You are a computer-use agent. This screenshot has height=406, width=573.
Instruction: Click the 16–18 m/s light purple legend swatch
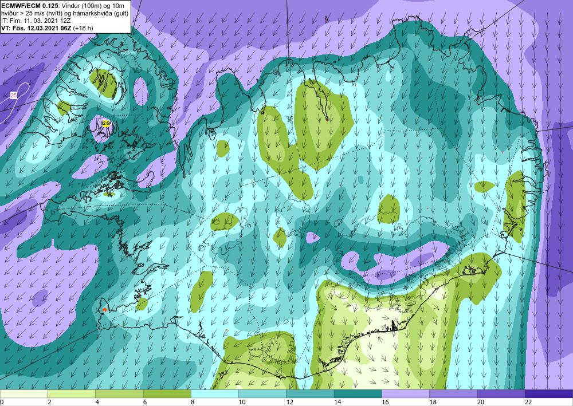tap(406, 394)
